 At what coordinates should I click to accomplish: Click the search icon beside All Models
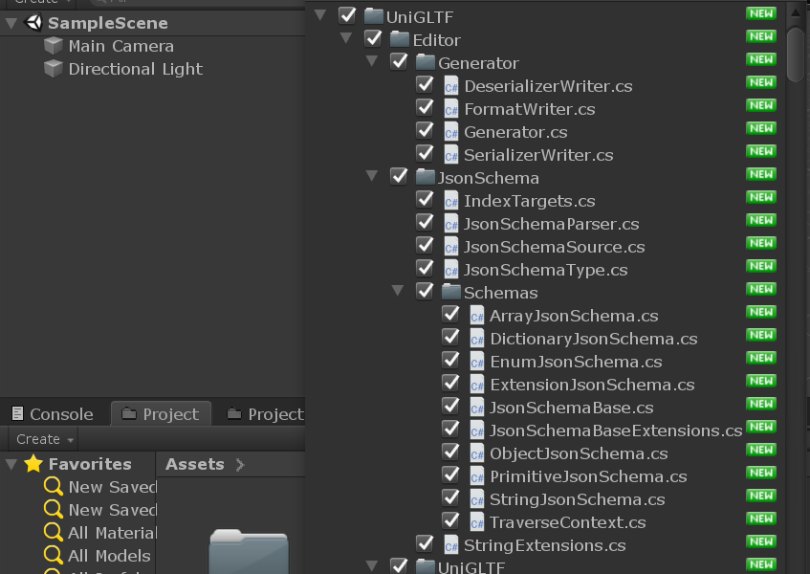(54, 556)
